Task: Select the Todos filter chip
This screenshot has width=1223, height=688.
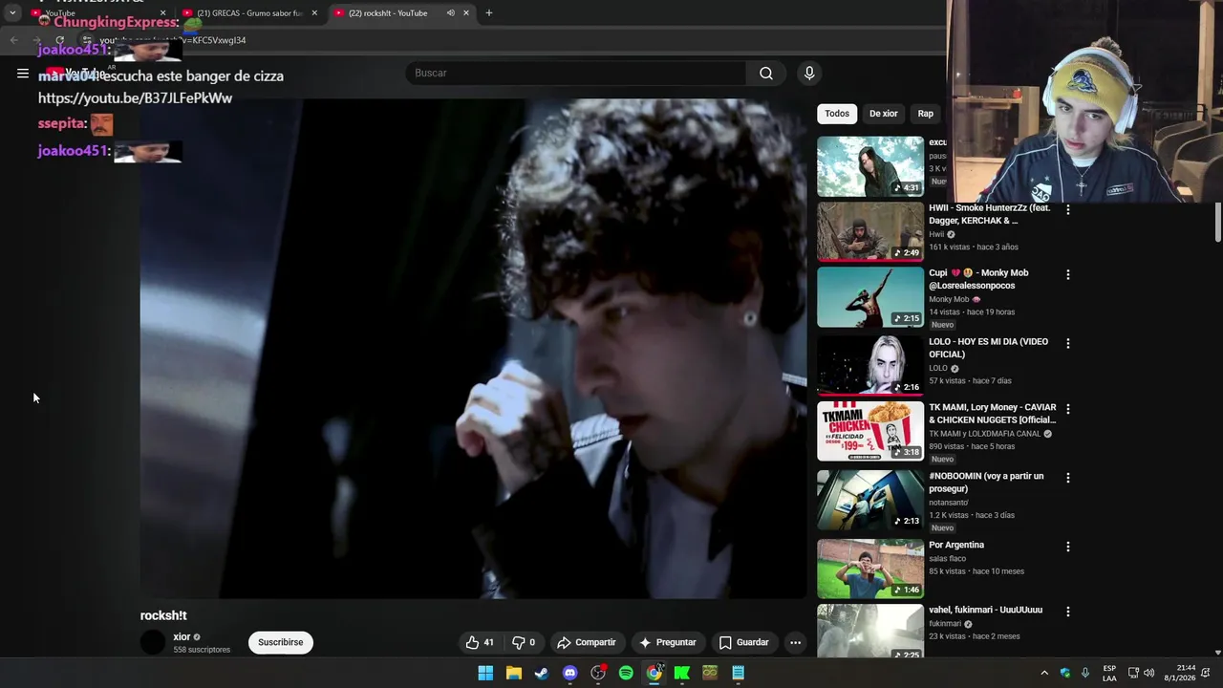Action: tap(837, 114)
